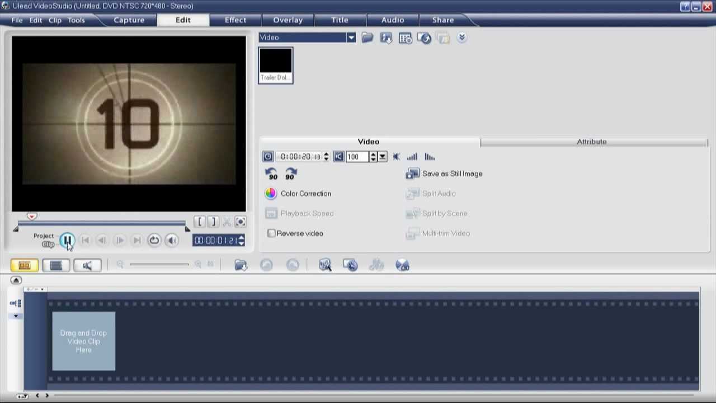The image size is (716, 403).
Task: Open the Batch Convert tool
Action: tap(350, 265)
